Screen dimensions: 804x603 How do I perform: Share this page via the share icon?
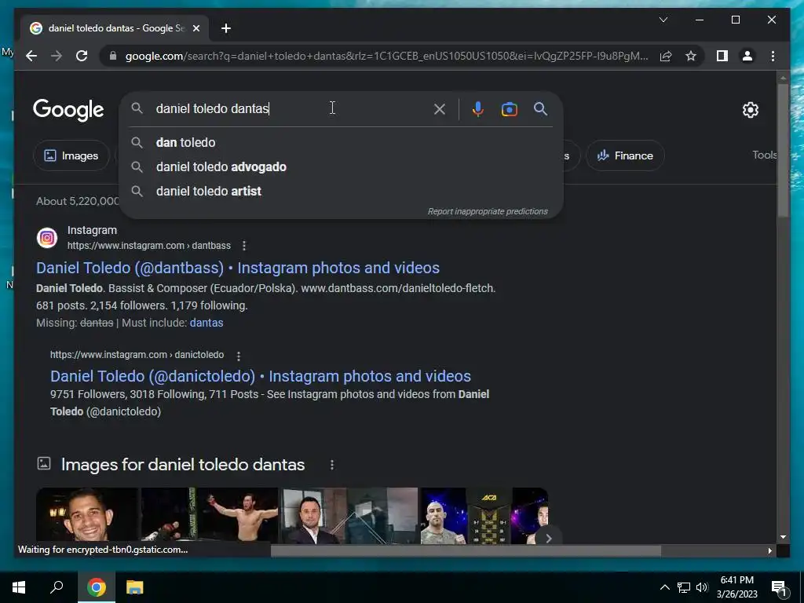click(666, 56)
